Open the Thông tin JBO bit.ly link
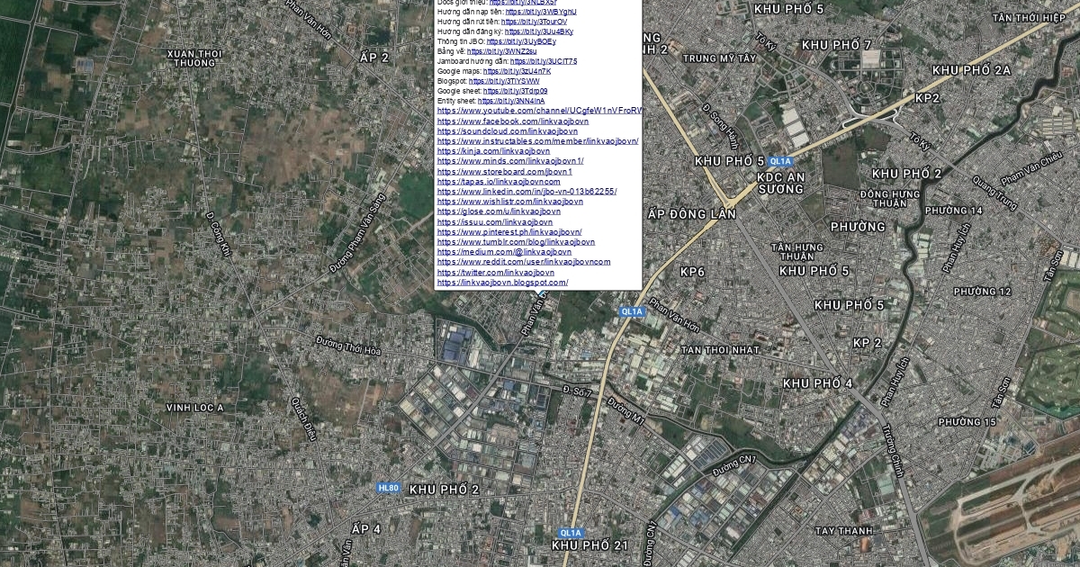This screenshot has height=567, width=1080. point(521,41)
